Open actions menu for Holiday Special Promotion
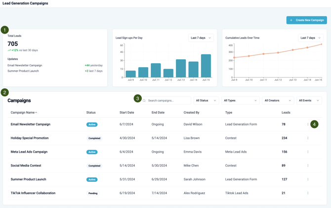Viewport: 331px width, 208px height. click(x=308, y=138)
